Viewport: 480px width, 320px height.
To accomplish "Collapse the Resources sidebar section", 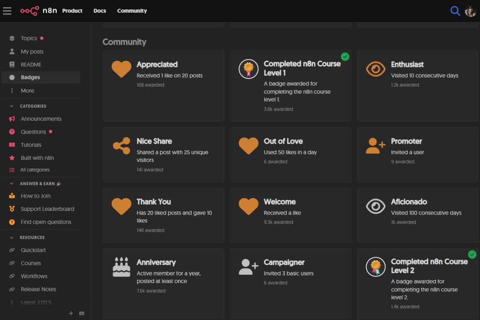I will tap(12, 238).
